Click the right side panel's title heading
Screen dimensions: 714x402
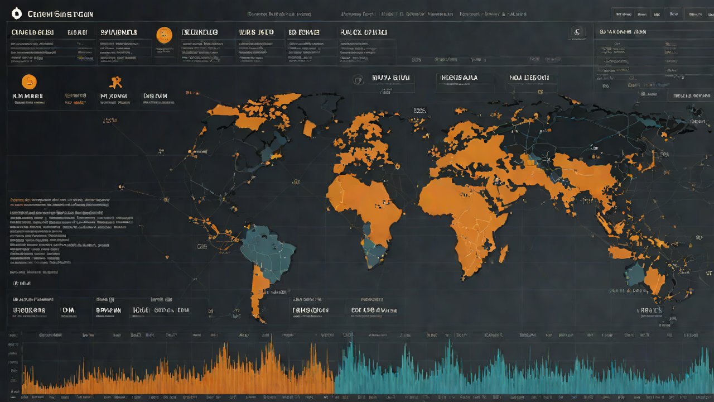623,32
